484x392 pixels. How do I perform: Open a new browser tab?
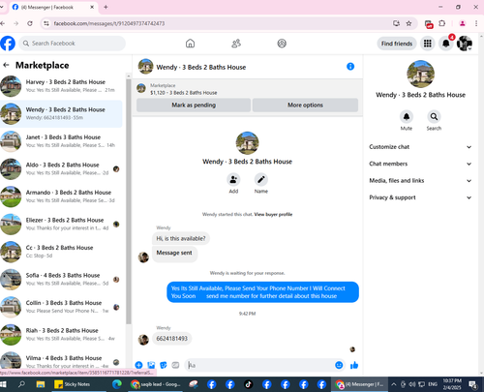coord(106,7)
